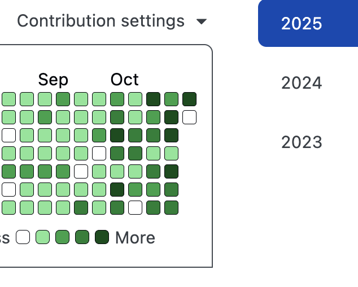Image resolution: width=358 pixels, height=287 pixels.
Task: Click the "Oct" month label
Action: click(124, 80)
